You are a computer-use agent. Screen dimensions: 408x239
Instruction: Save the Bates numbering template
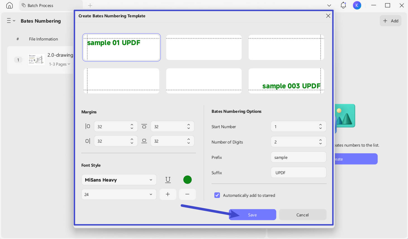pos(252,215)
